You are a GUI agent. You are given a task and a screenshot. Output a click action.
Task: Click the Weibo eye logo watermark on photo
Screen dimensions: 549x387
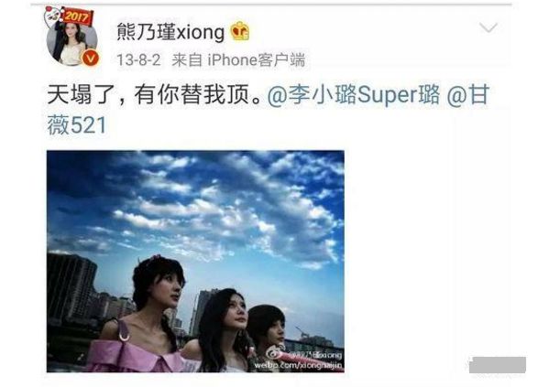(277, 353)
